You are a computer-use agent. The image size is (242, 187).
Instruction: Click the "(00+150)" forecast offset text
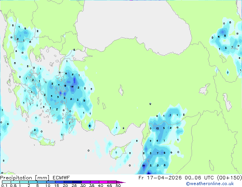(229, 178)
